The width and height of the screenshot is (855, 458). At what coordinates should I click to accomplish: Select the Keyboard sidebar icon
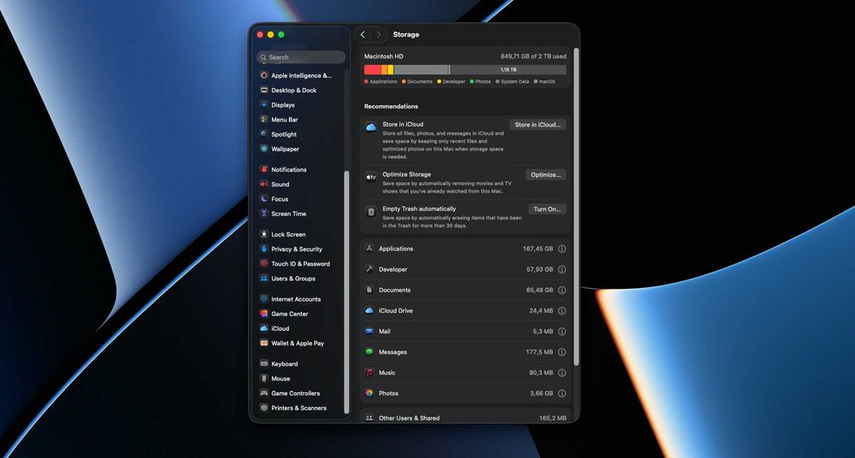(264, 365)
